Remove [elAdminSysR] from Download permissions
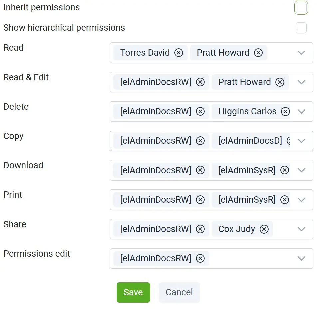 [284, 170]
